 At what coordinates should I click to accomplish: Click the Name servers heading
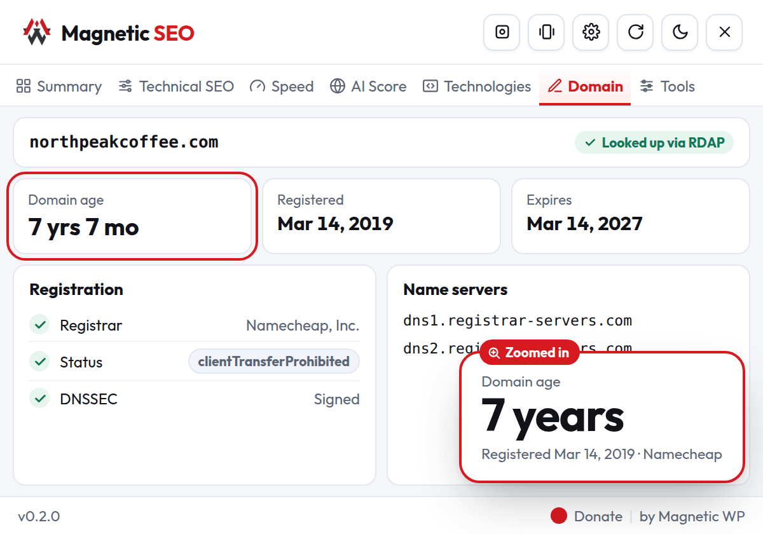tap(455, 290)
